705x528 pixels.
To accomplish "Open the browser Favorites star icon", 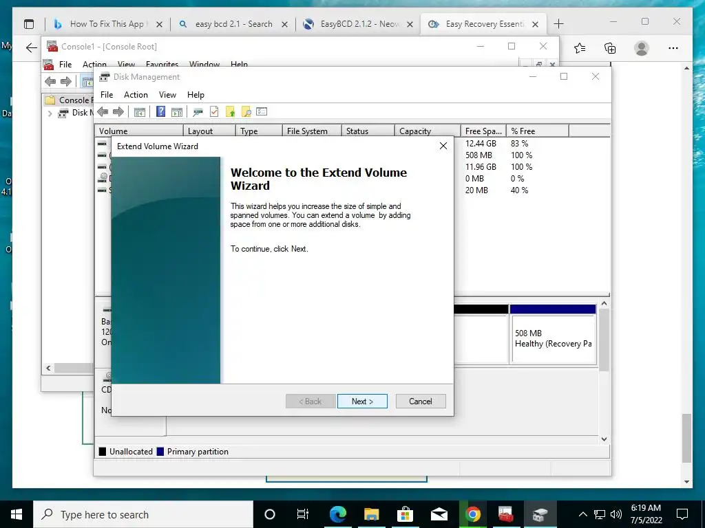I will (580, 48).
